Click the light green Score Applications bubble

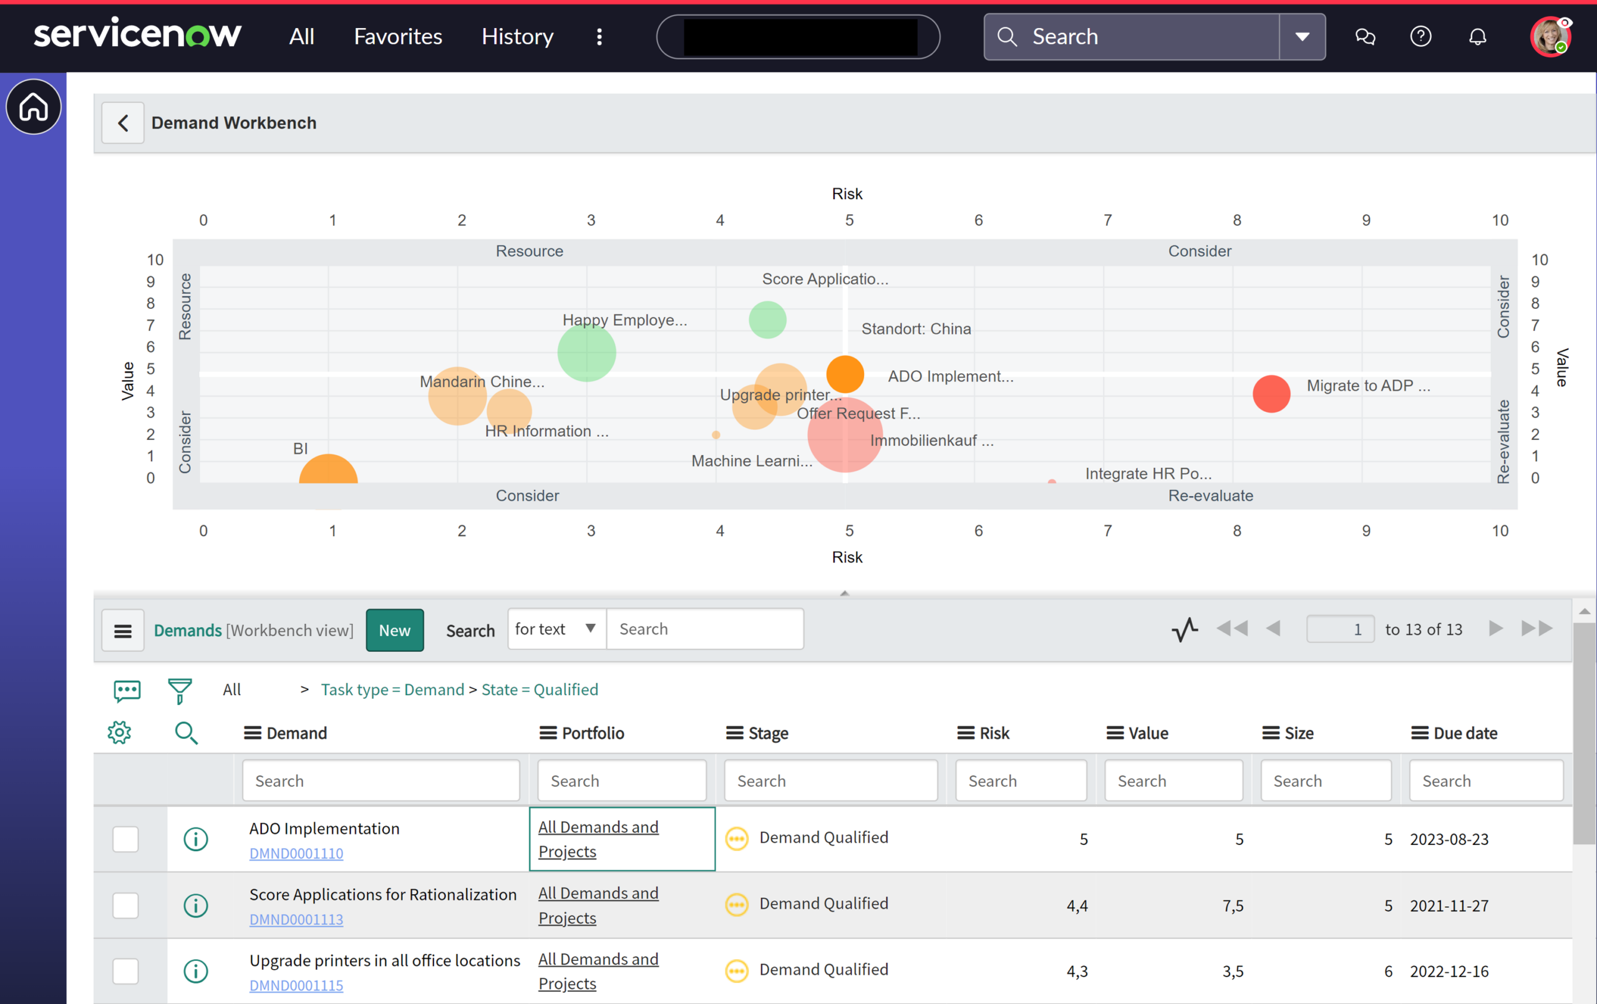pyautogui.click(x=767, y=320)
